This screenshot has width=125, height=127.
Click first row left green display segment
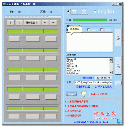point(15,31)
